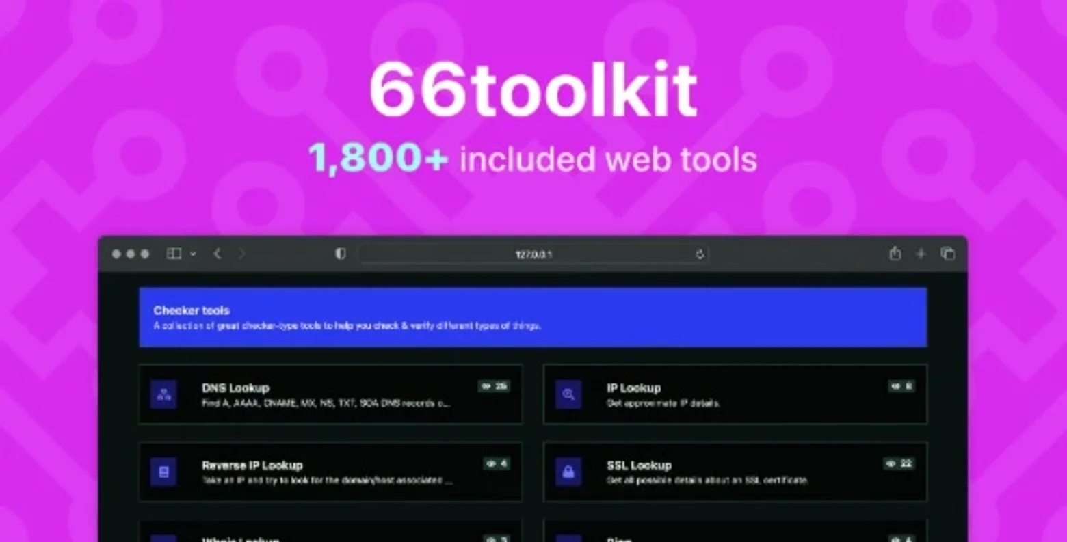
Task: Click the "Checker tools" heading
Action: pyautogui.click(x=192, y=310)
